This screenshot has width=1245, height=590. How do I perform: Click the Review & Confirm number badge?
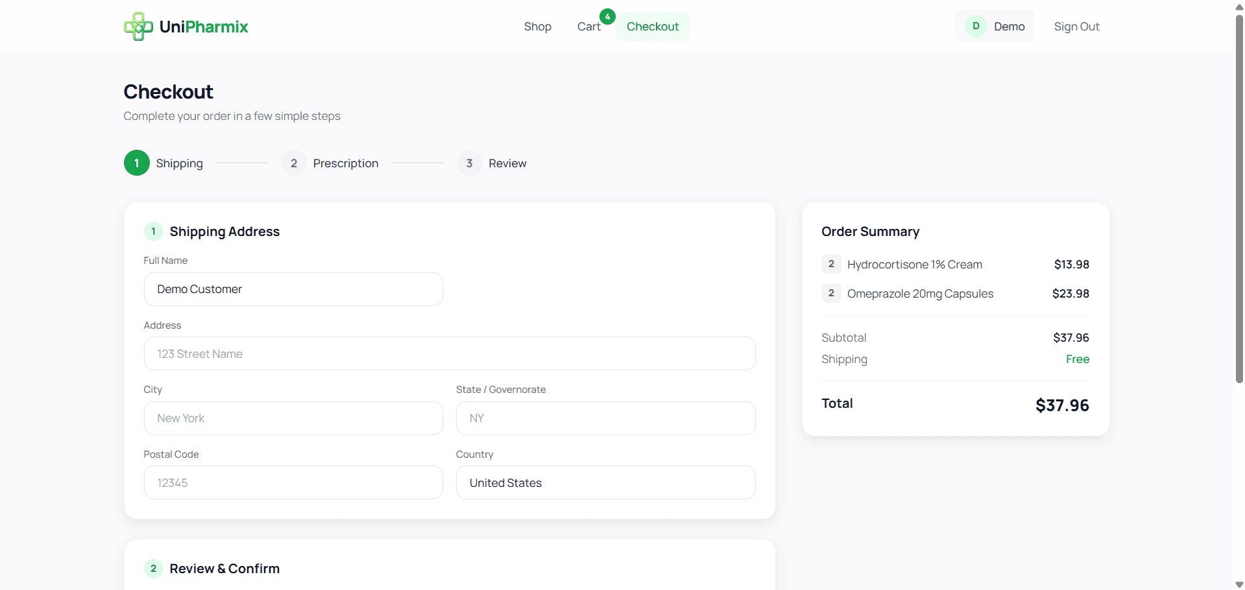pos(152,568)
